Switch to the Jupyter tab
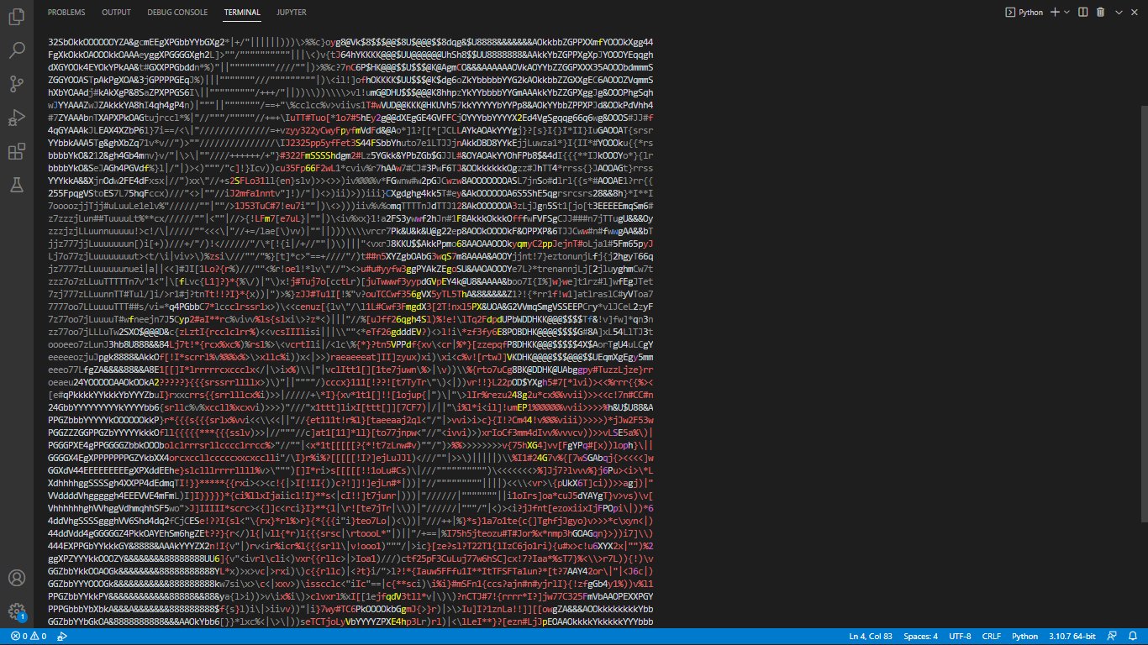 tap(292, 13)
